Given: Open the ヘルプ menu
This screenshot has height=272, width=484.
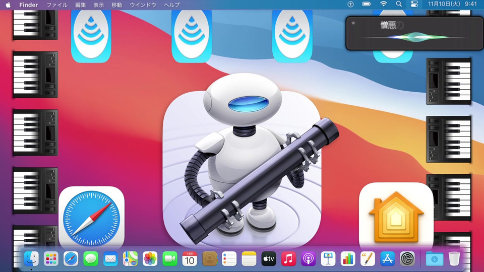Looking at the screenshot, I should point(171,5).
